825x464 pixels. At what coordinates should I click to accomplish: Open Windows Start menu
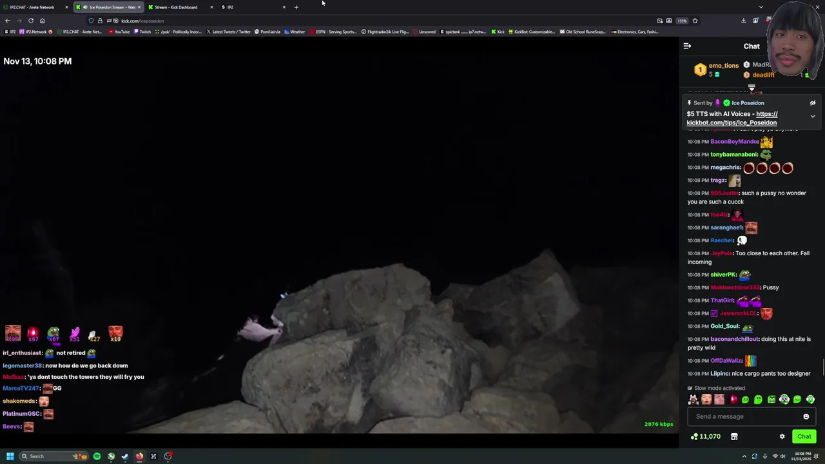point(10,456)
